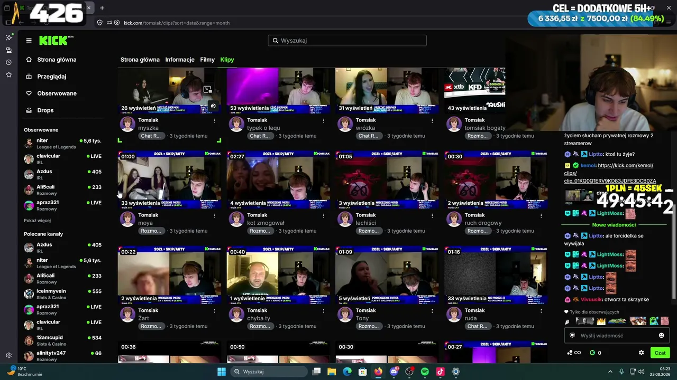Image resolution: width=677 pixels, height=380 pixels.
Task: Open recommended channel '12amcupid'
Action: pyautogui.click(x=62, y=340)
